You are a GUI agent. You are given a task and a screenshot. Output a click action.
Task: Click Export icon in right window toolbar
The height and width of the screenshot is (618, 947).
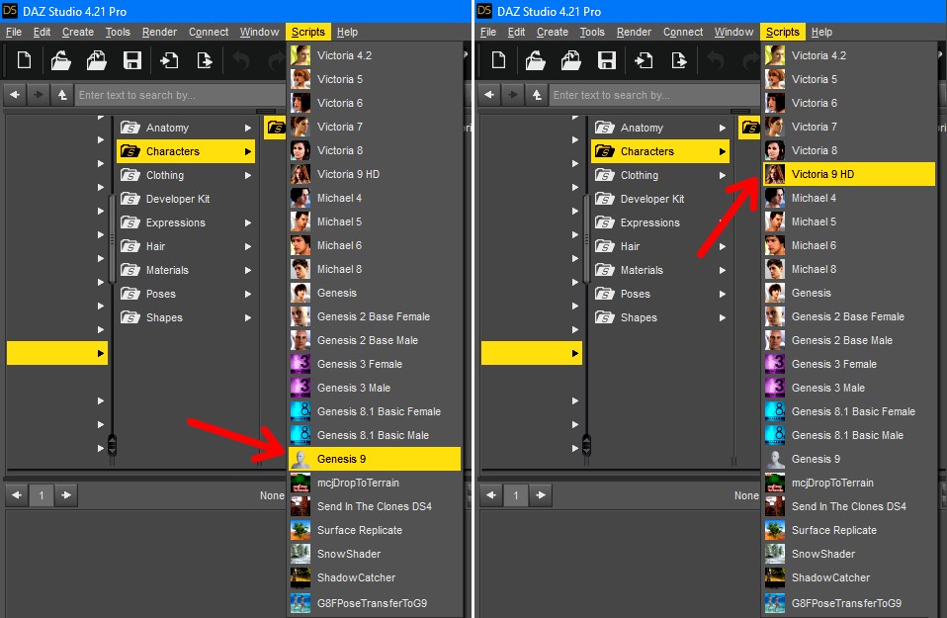click(679, 59)
